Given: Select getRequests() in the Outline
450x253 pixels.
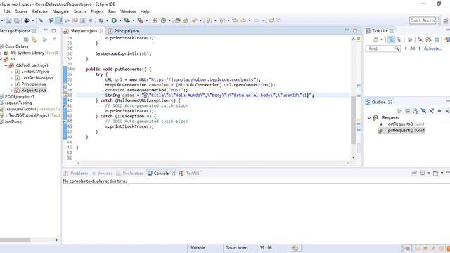Looking at the screenshot, I should coord(406,124).
